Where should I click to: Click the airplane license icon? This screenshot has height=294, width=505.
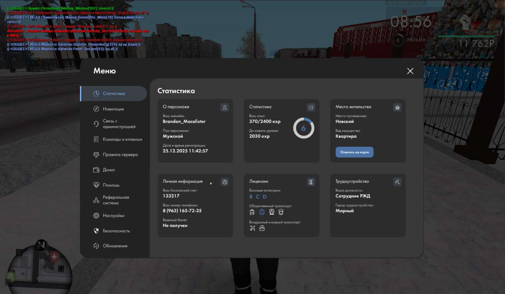[x=252, y=228]
